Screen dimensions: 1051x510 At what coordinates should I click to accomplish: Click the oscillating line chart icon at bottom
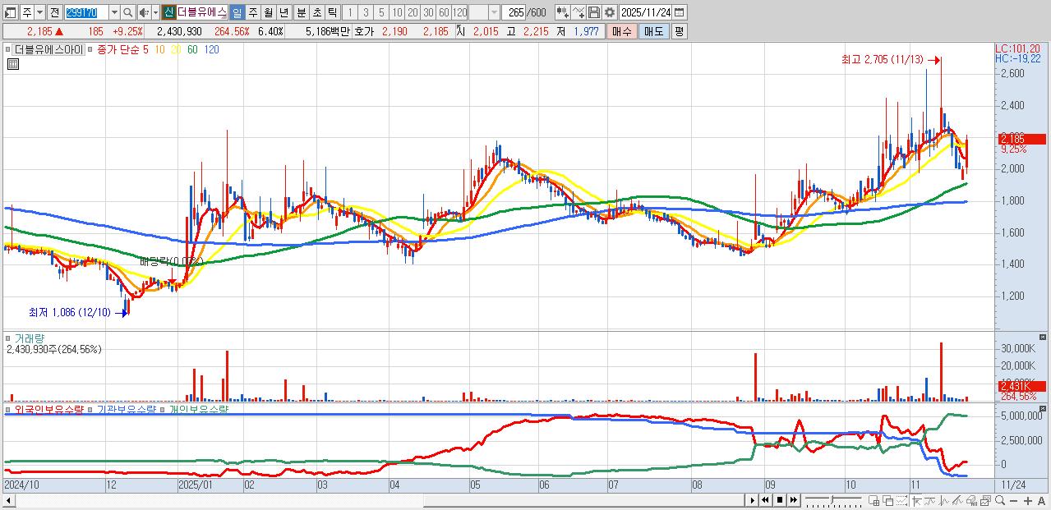tap(943, 501)
